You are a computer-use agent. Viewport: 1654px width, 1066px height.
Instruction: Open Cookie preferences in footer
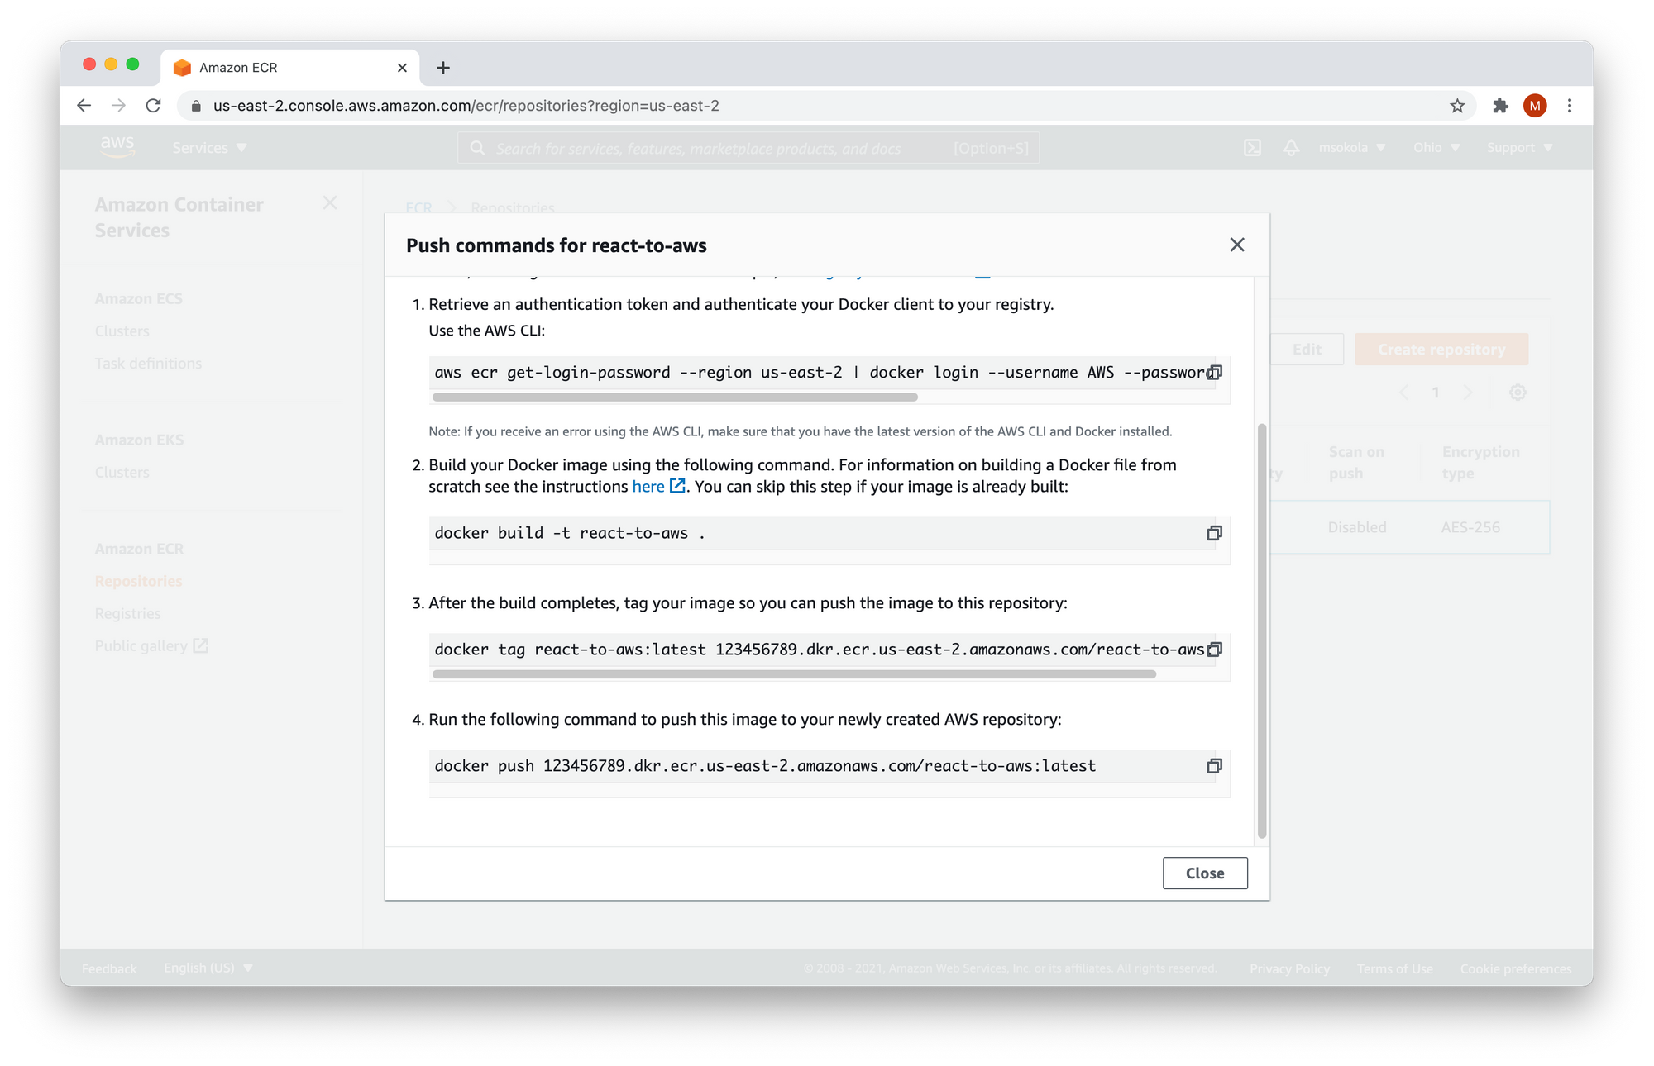pyautogui.click(x=1516, y=968)
